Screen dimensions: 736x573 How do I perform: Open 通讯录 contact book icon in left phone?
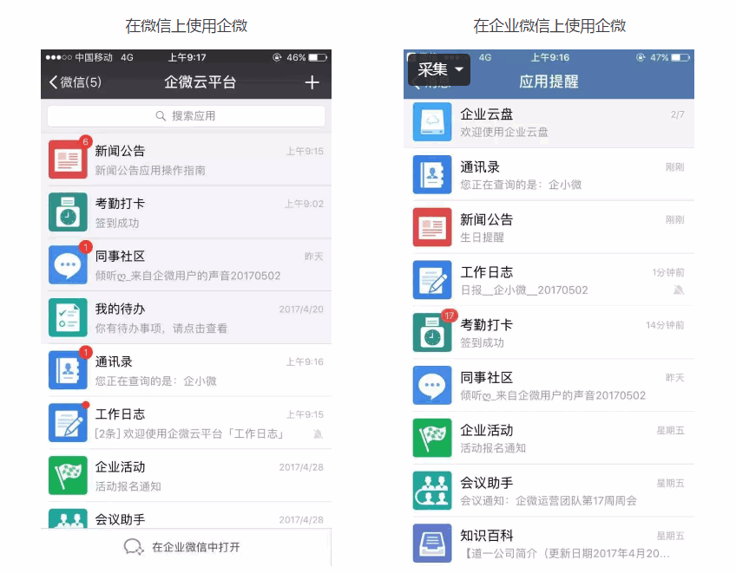pyautogui.click(x=68, y=370)
